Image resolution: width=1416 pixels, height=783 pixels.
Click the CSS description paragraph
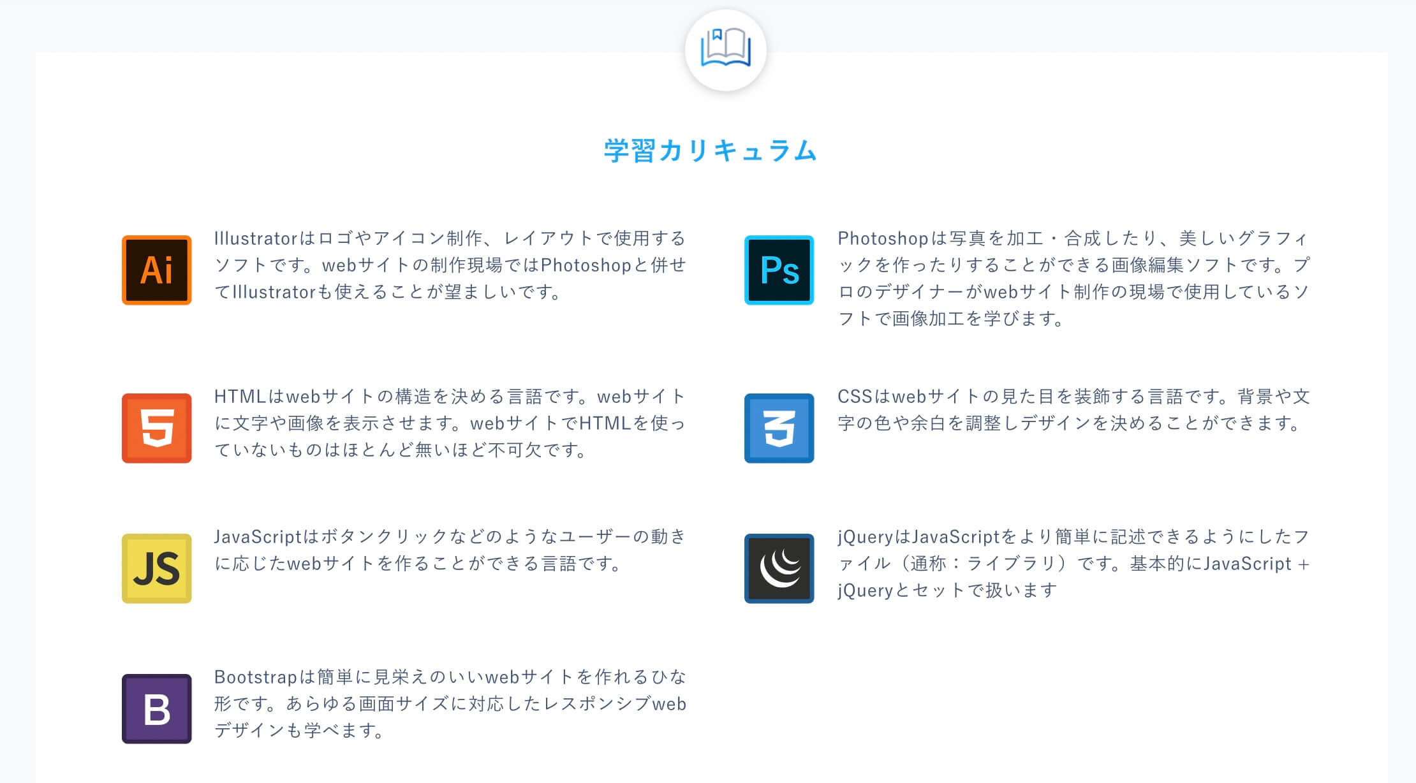coord(1073,410)
